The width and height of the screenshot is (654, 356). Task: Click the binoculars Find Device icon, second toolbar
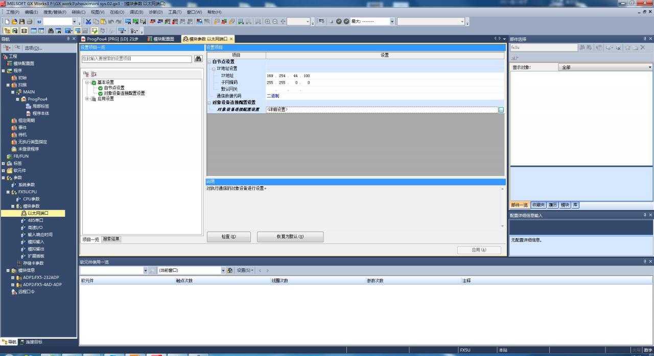click(x=51, y=31)
